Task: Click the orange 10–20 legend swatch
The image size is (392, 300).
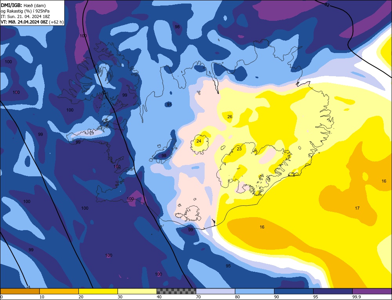Action: click(59, 291)
